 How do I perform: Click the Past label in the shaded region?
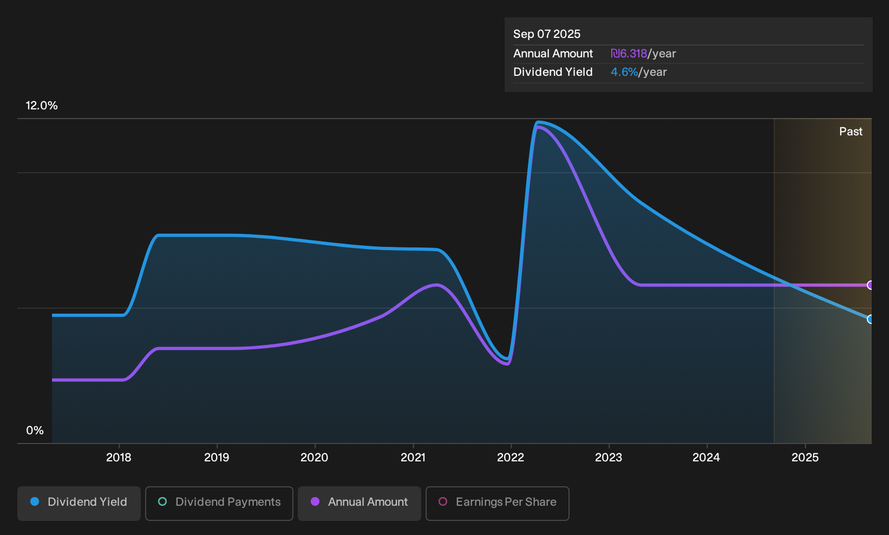(851, 132)
